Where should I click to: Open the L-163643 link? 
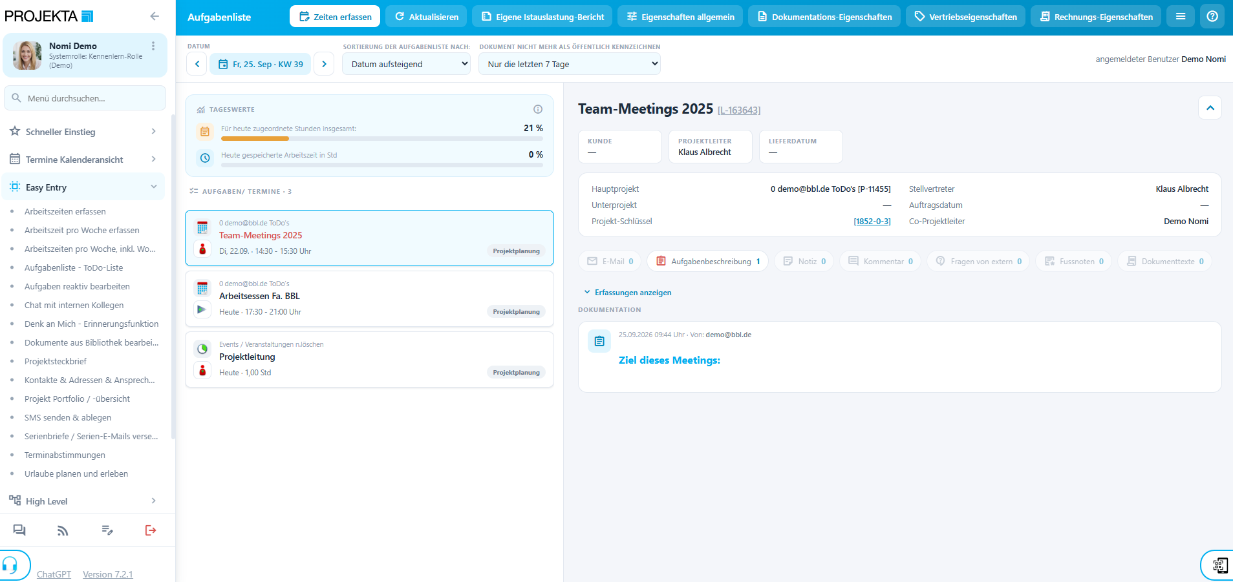click(x=739, y=110)
